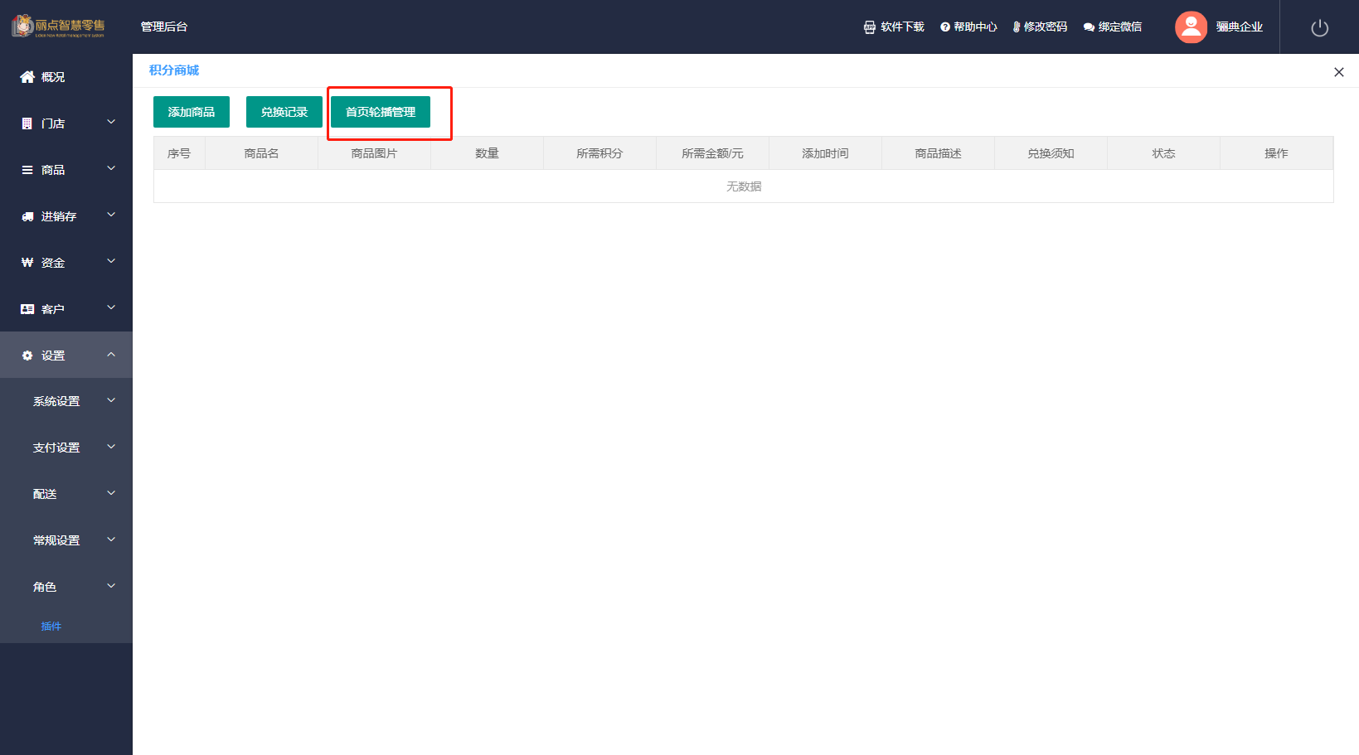Click the 所需积分 column header

[599, 153]
